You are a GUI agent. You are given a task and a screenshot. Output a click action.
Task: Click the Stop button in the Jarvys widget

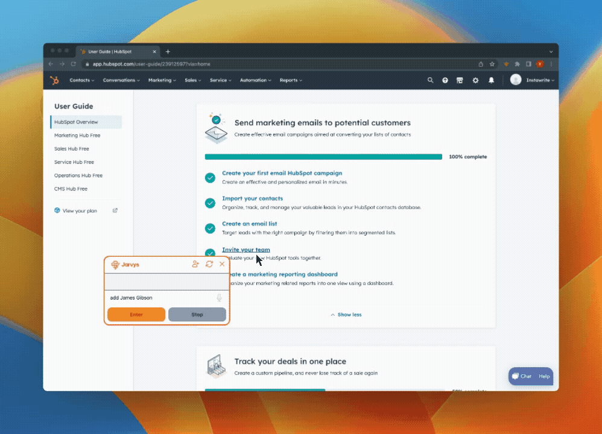(197, 314)
